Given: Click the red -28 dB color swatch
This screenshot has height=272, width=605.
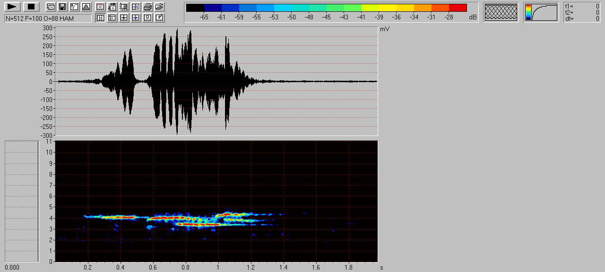Looking at the screenshot, I should (458, 8).
